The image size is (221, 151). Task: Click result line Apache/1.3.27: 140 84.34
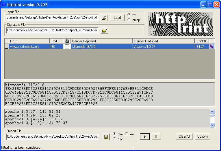33,112
